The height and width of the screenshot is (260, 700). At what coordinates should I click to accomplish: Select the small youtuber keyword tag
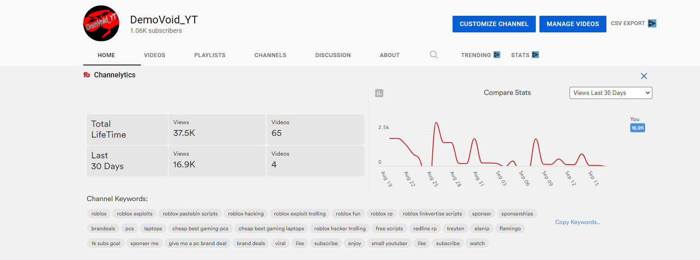[389, 243]
